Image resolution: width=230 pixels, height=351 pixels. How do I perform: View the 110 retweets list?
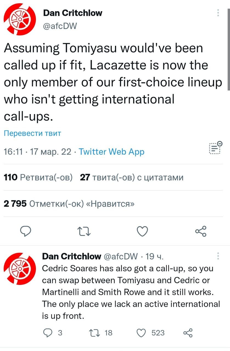coord(38,177)
